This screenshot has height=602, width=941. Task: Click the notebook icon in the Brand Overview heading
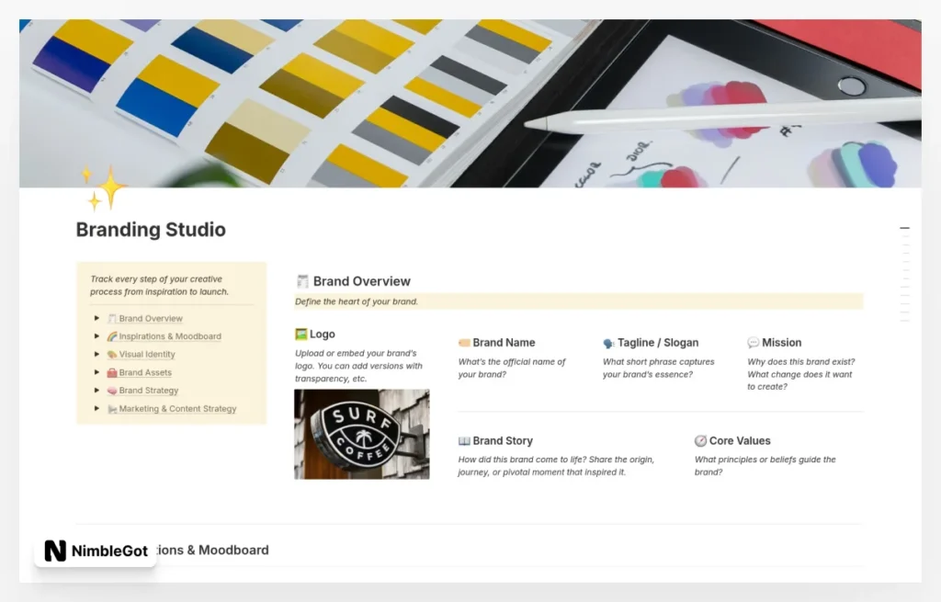(x=303, y=280)
